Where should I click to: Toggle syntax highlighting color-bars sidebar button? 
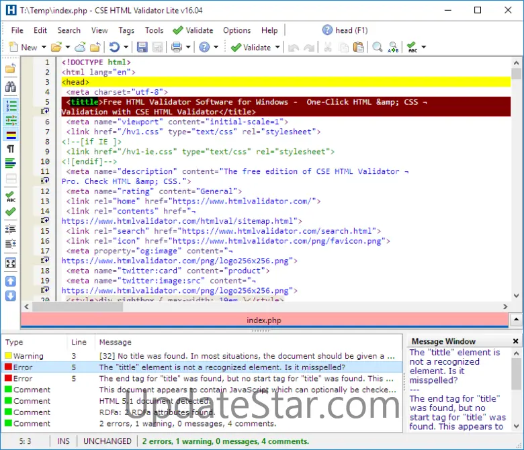[x=11, y=135]
